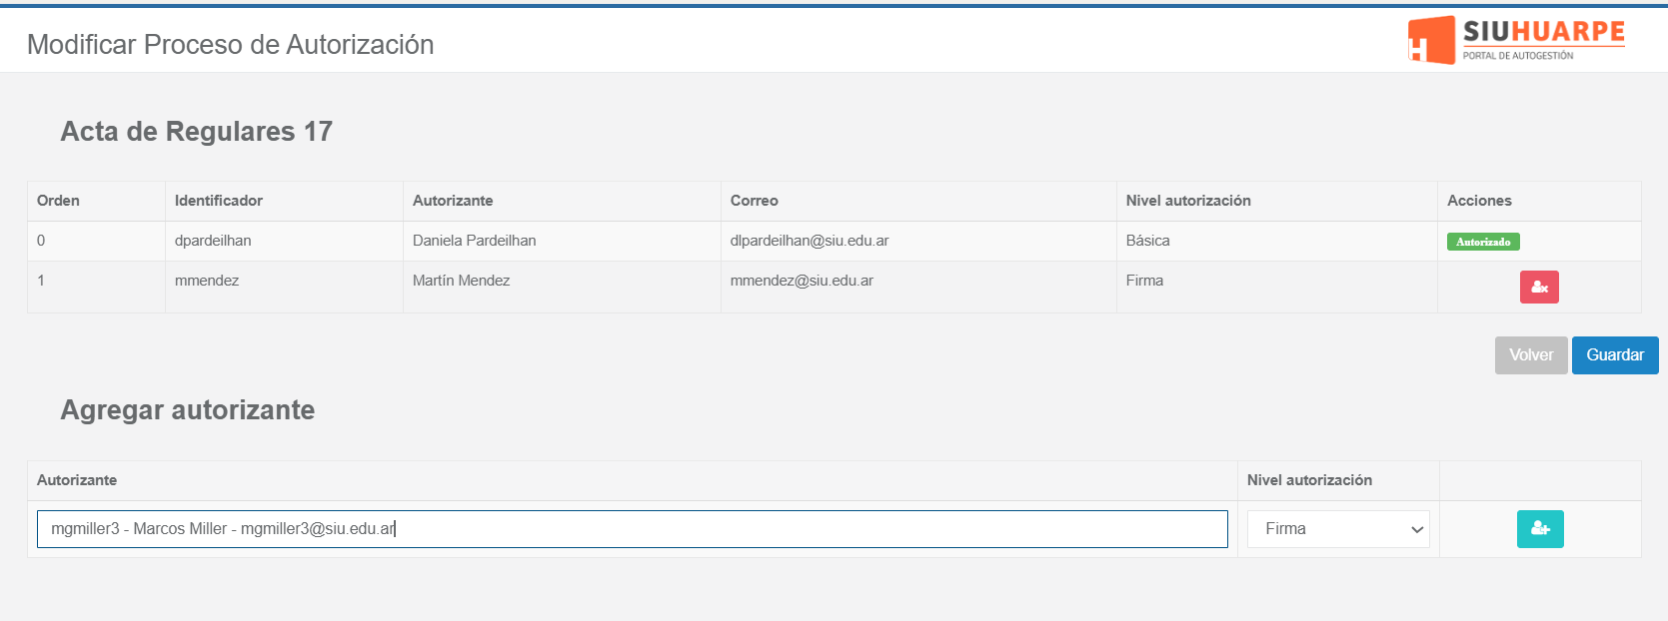Click the green Autorizado badge
The height and width of the screenshot is (621, 1668).
[1483, 242]
